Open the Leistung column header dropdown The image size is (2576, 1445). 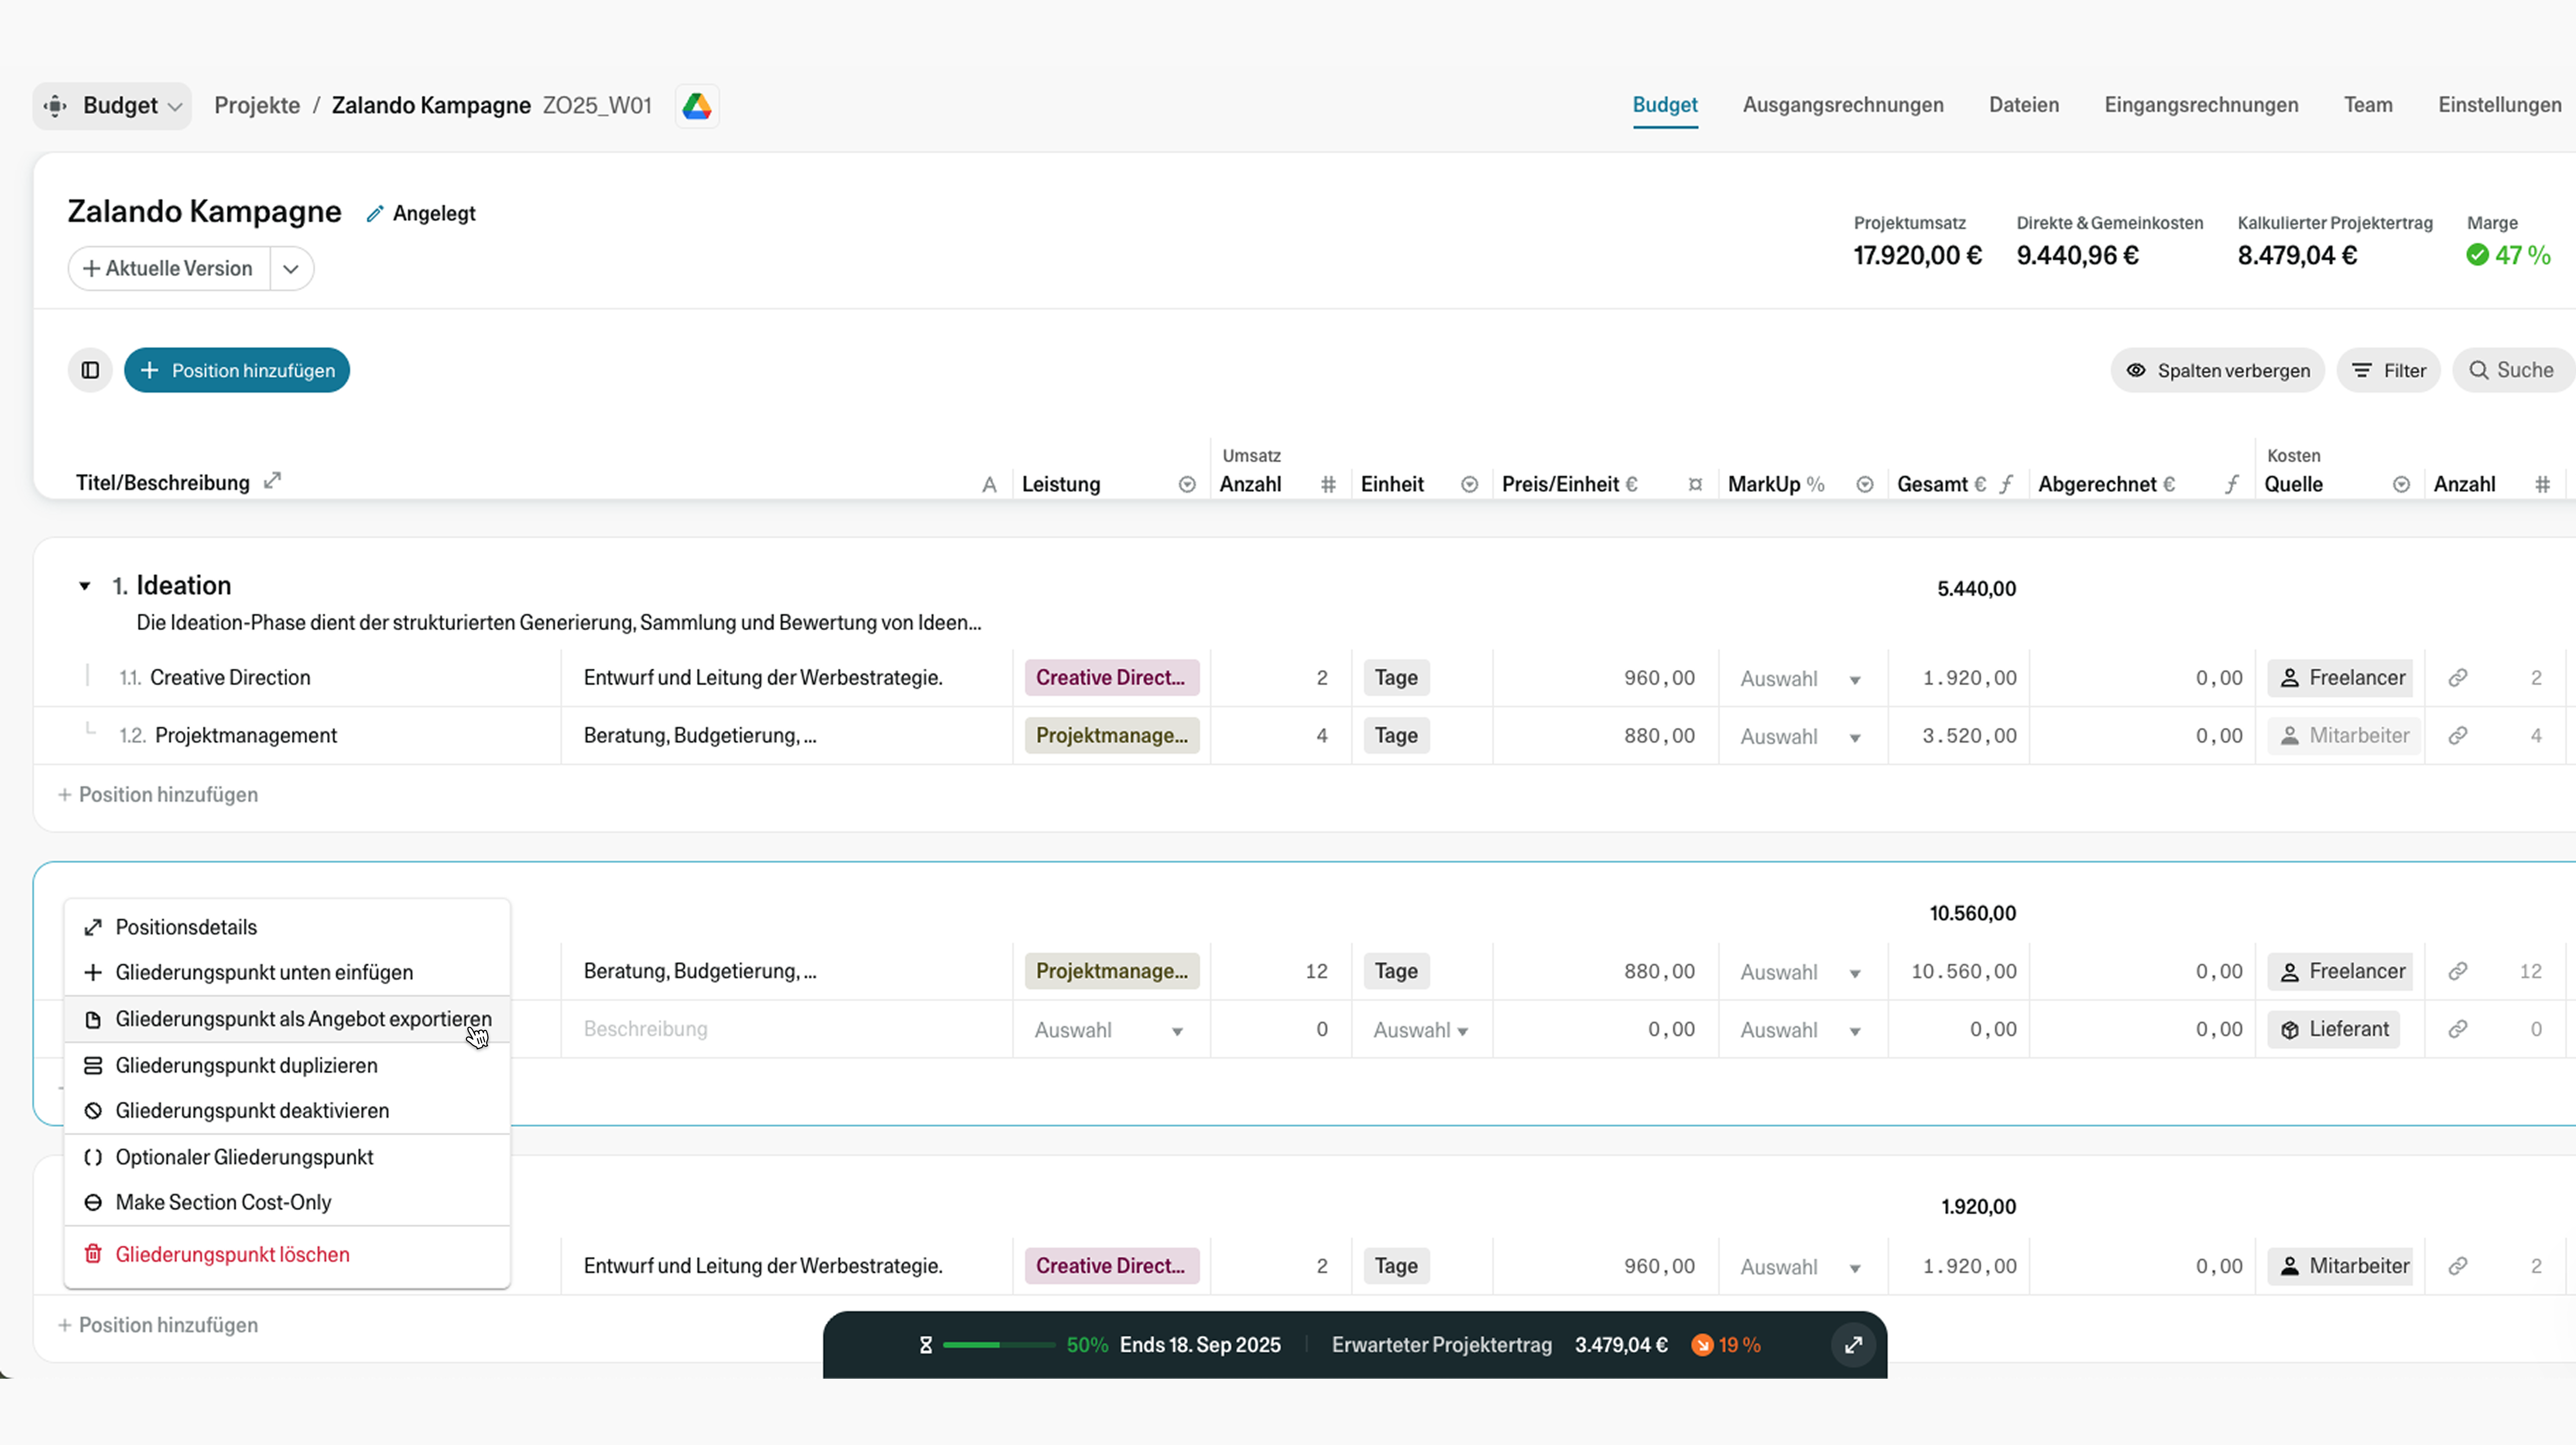(x=1187, y=485)
